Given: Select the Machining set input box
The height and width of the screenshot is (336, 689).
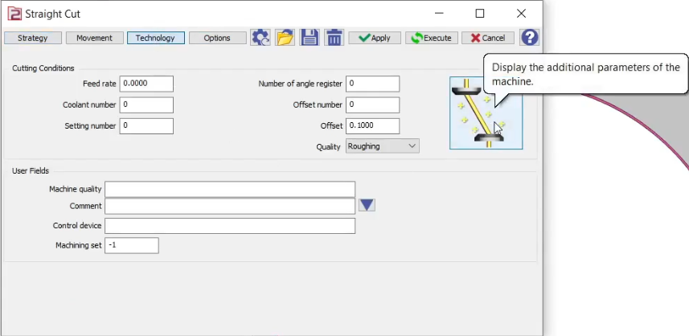Looking at the screenshot, I should (x=131, y=245).
